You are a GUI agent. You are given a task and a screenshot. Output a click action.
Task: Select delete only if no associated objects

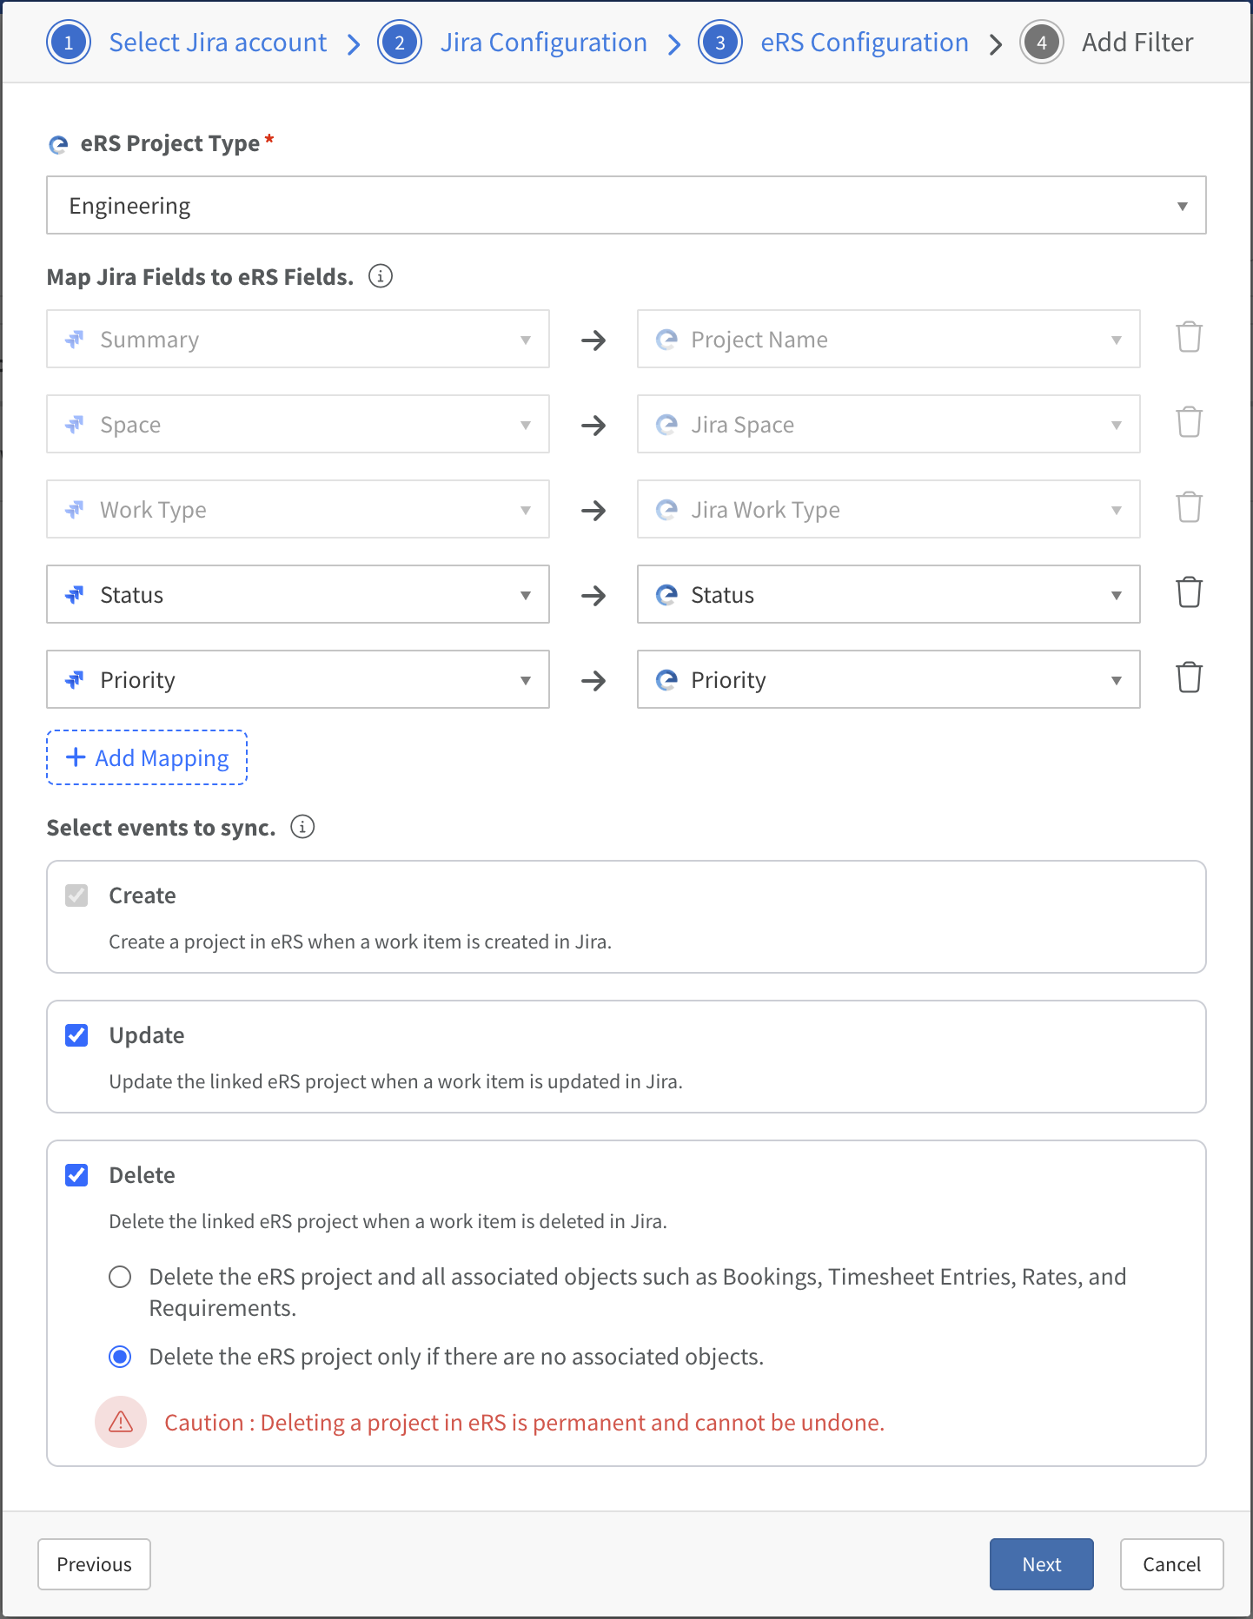[120, 1357]
